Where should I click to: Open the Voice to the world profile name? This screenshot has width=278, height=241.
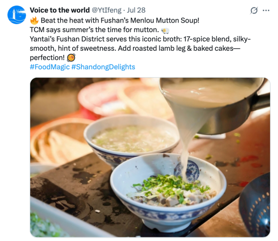(60, 10)
